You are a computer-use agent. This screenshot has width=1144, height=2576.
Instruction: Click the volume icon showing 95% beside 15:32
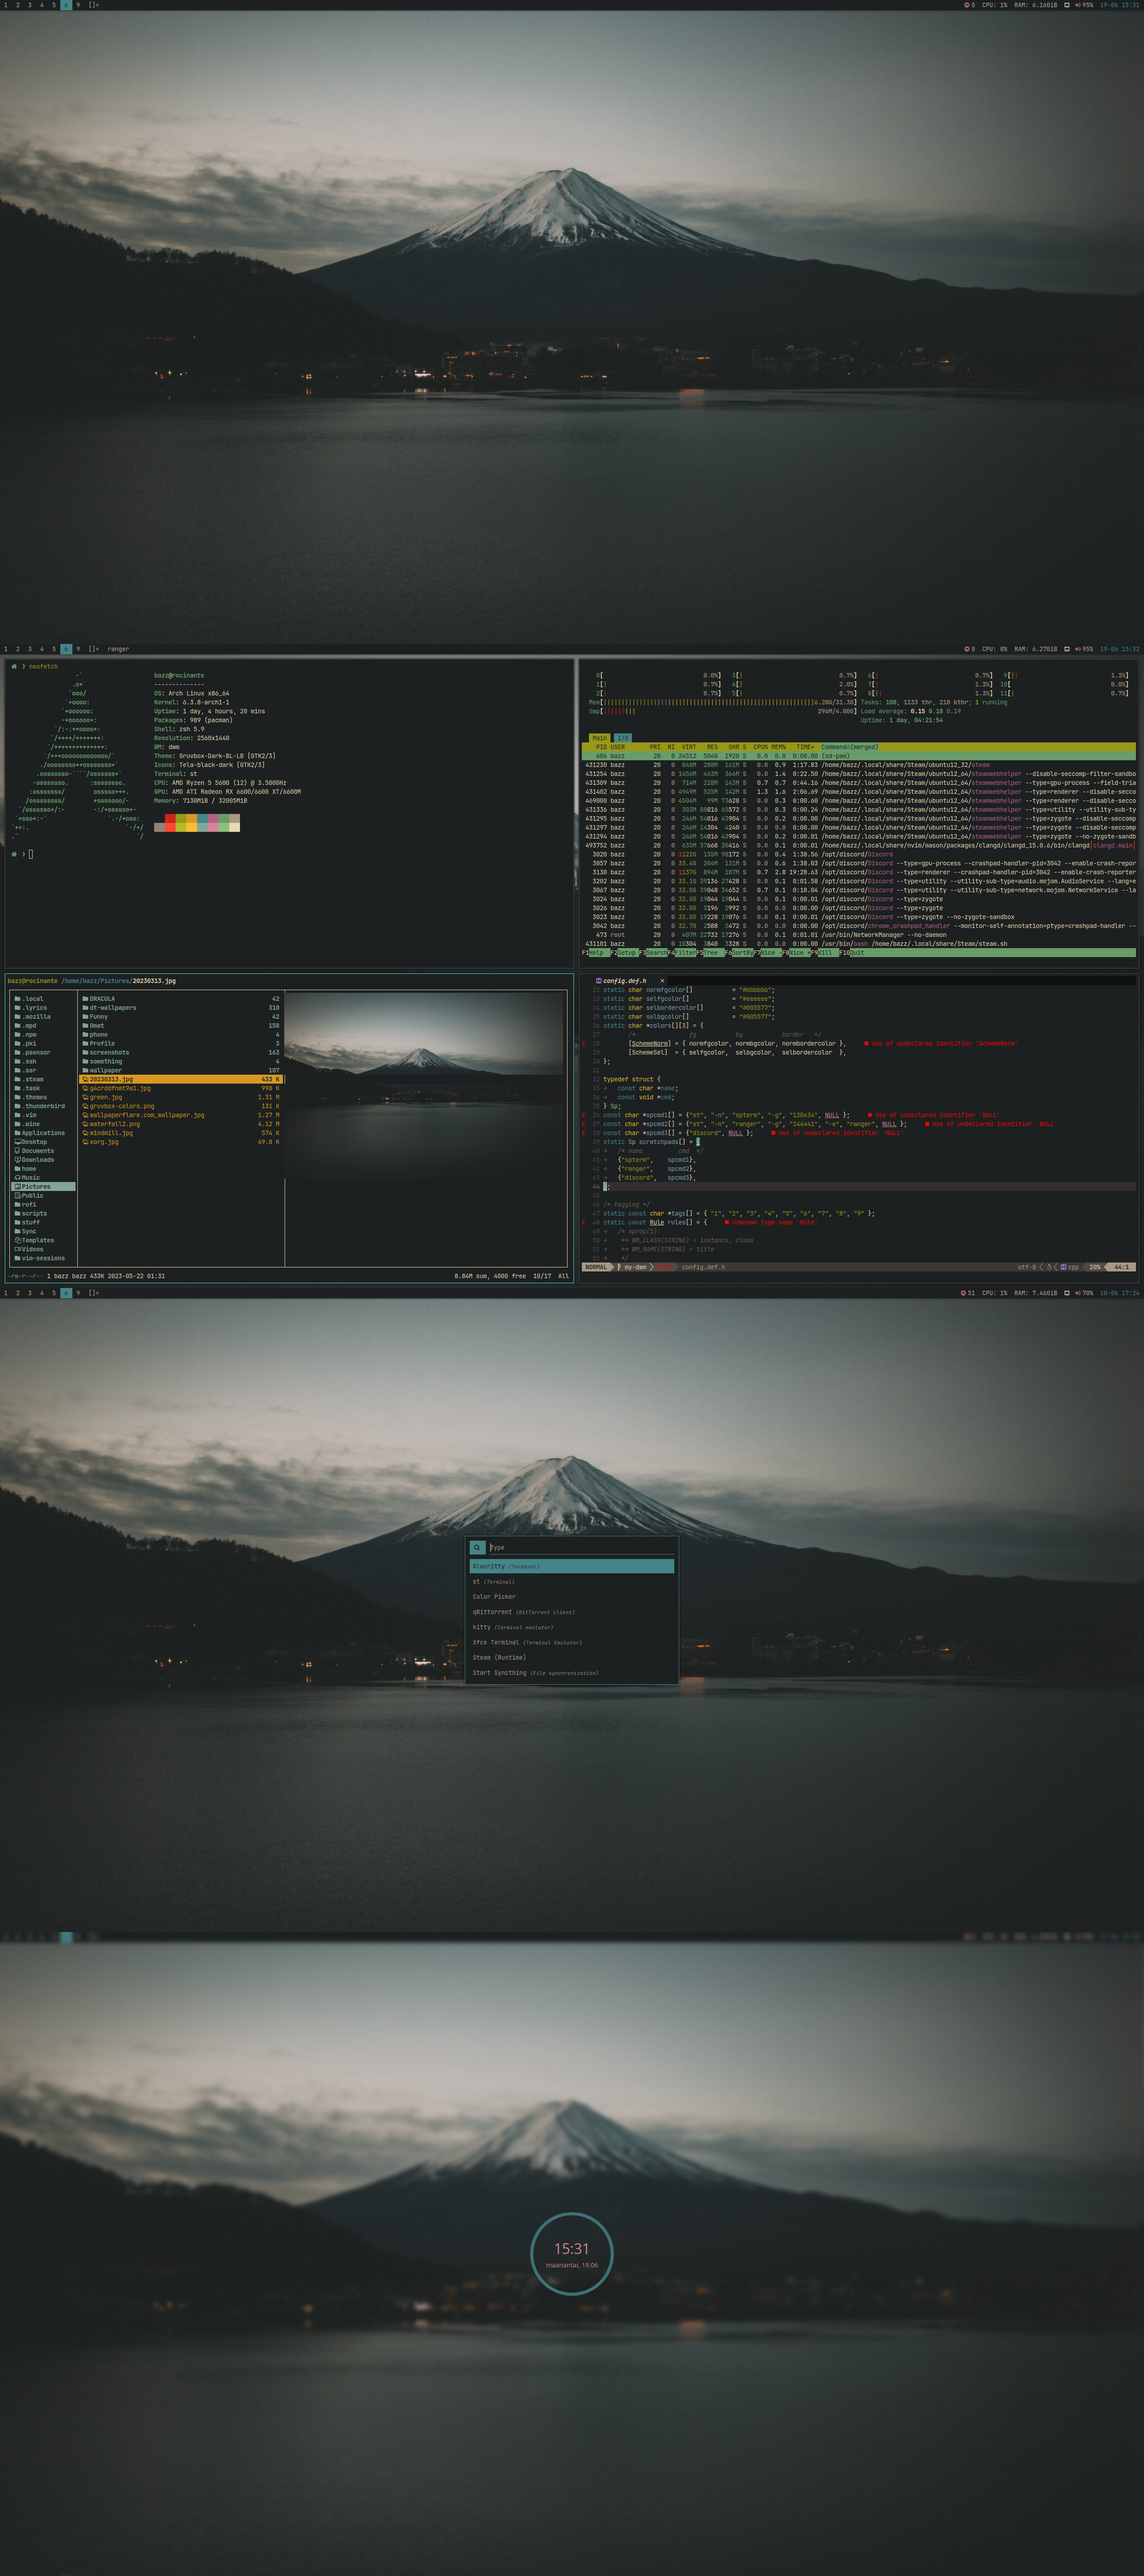1077,649
